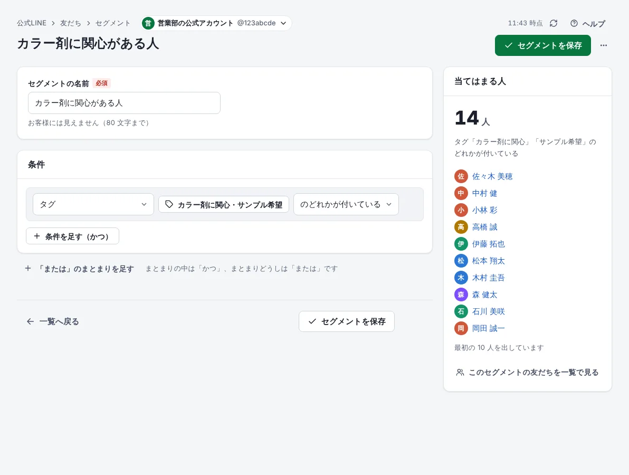Viewport: 629px width, 475px height.
Task: Click the avatar icon for 高橋 誠
Action: click(461, 226)
